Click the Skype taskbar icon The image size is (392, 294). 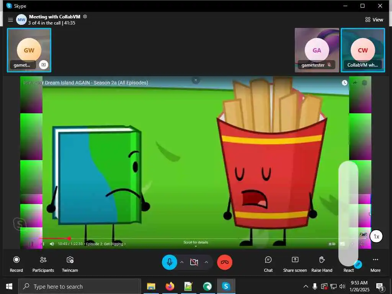point(226,286)
